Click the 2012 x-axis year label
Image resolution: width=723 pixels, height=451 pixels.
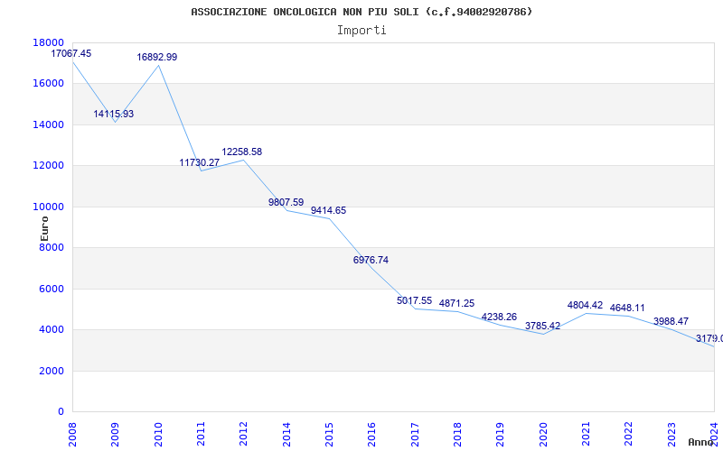pyautogui.click(x=243, y=434)
